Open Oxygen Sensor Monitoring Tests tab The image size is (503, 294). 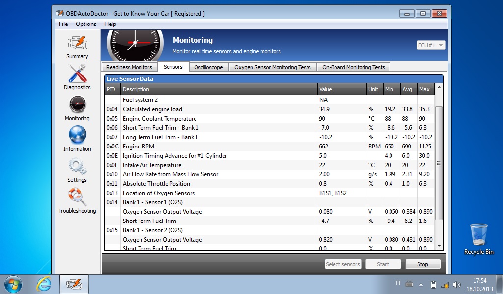tap(272, 67)
